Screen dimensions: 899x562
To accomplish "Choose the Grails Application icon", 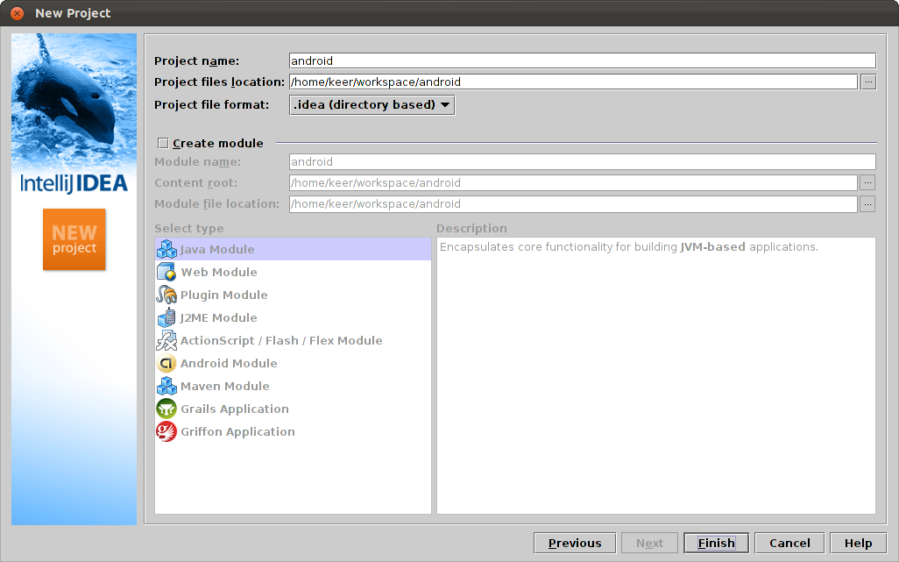I will (166, 409).
